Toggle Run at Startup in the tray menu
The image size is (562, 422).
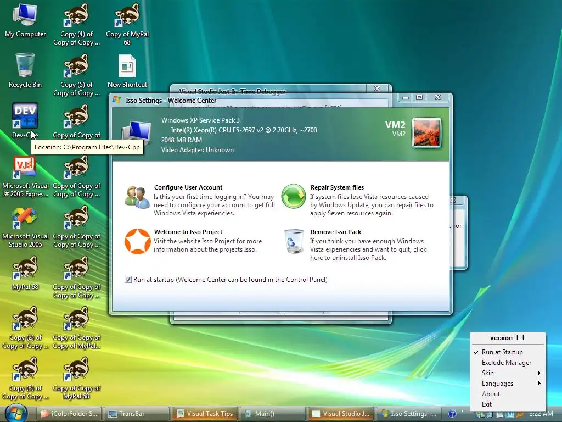click(x=508, y=352)
